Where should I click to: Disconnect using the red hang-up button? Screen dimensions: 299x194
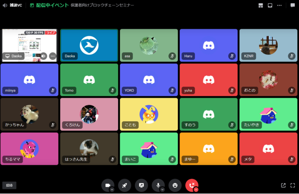coord(191,185)
